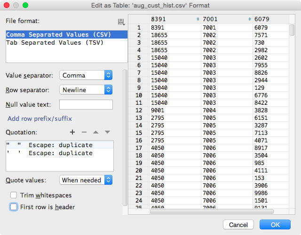This screenshot has height=235, width=301.
Task: Click cell 4071 in row 16
Action: [271, 141]
